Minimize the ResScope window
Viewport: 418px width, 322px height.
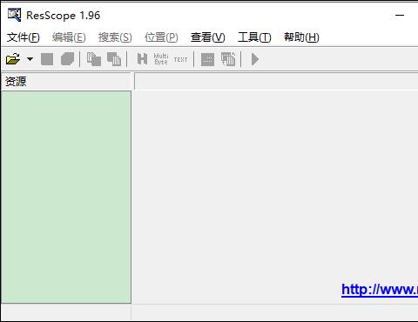[400, 15]
